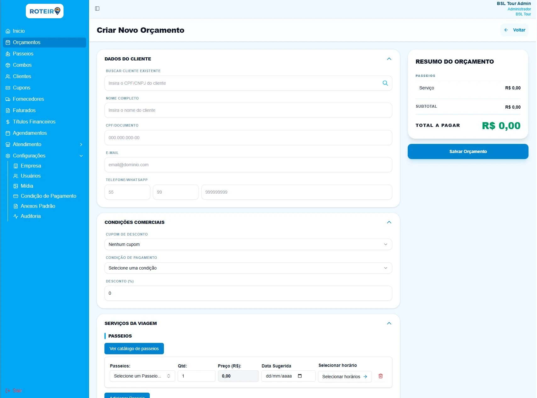
Task: Click the Nome Completo input field
Action: point(248,110)
